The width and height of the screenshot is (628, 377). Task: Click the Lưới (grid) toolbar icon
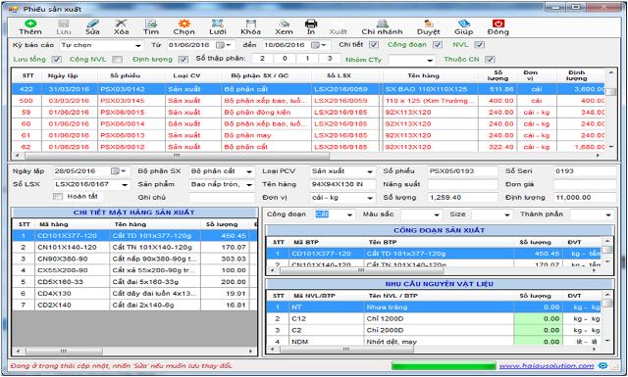pos(218,24)
